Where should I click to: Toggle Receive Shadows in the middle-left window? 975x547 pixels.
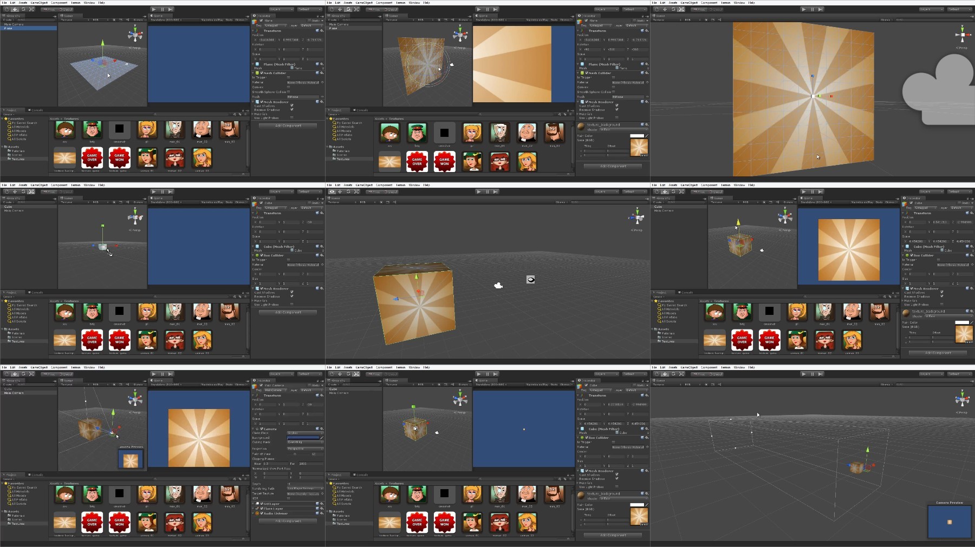coord(292,296)
